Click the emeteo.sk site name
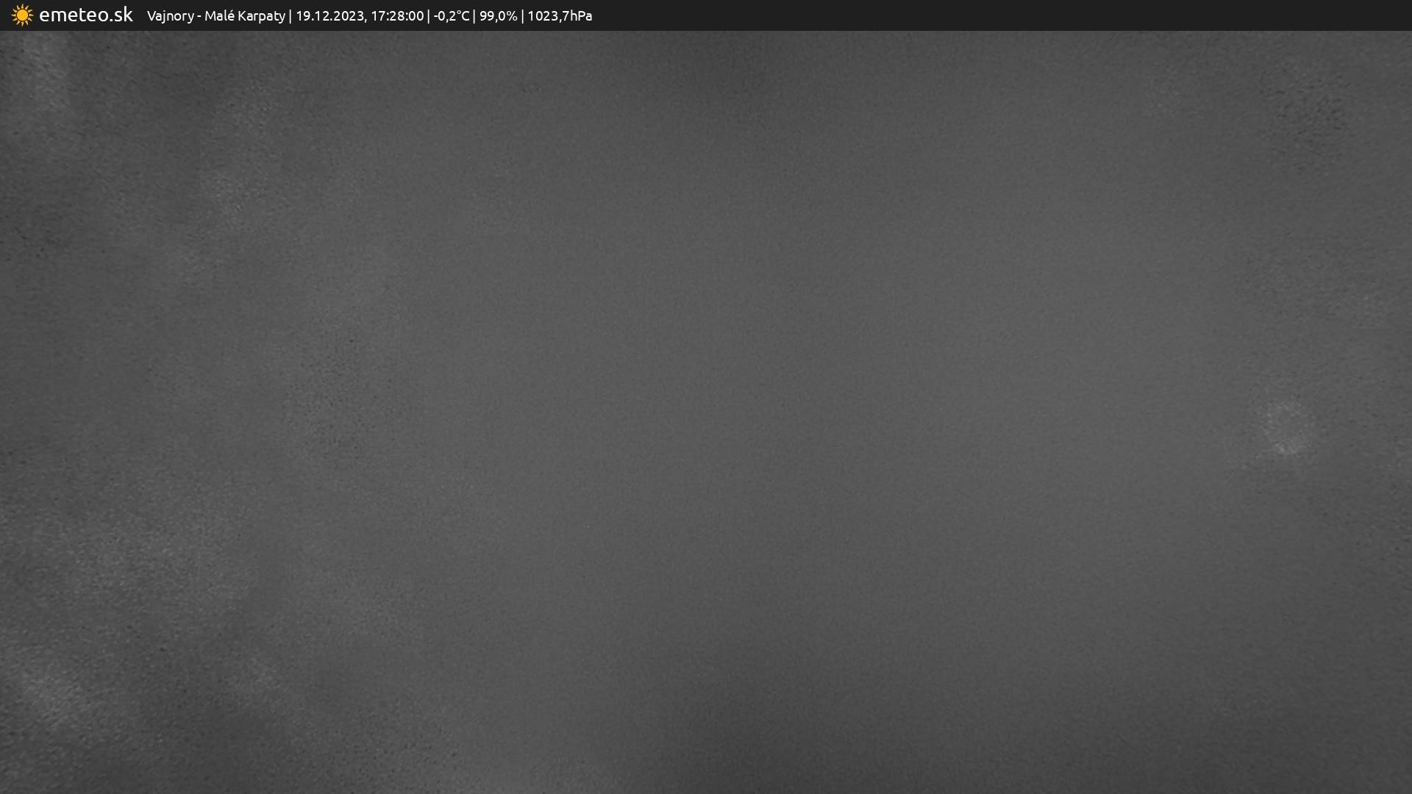This screenshot has width=1412, height=794. coord(85,15)
